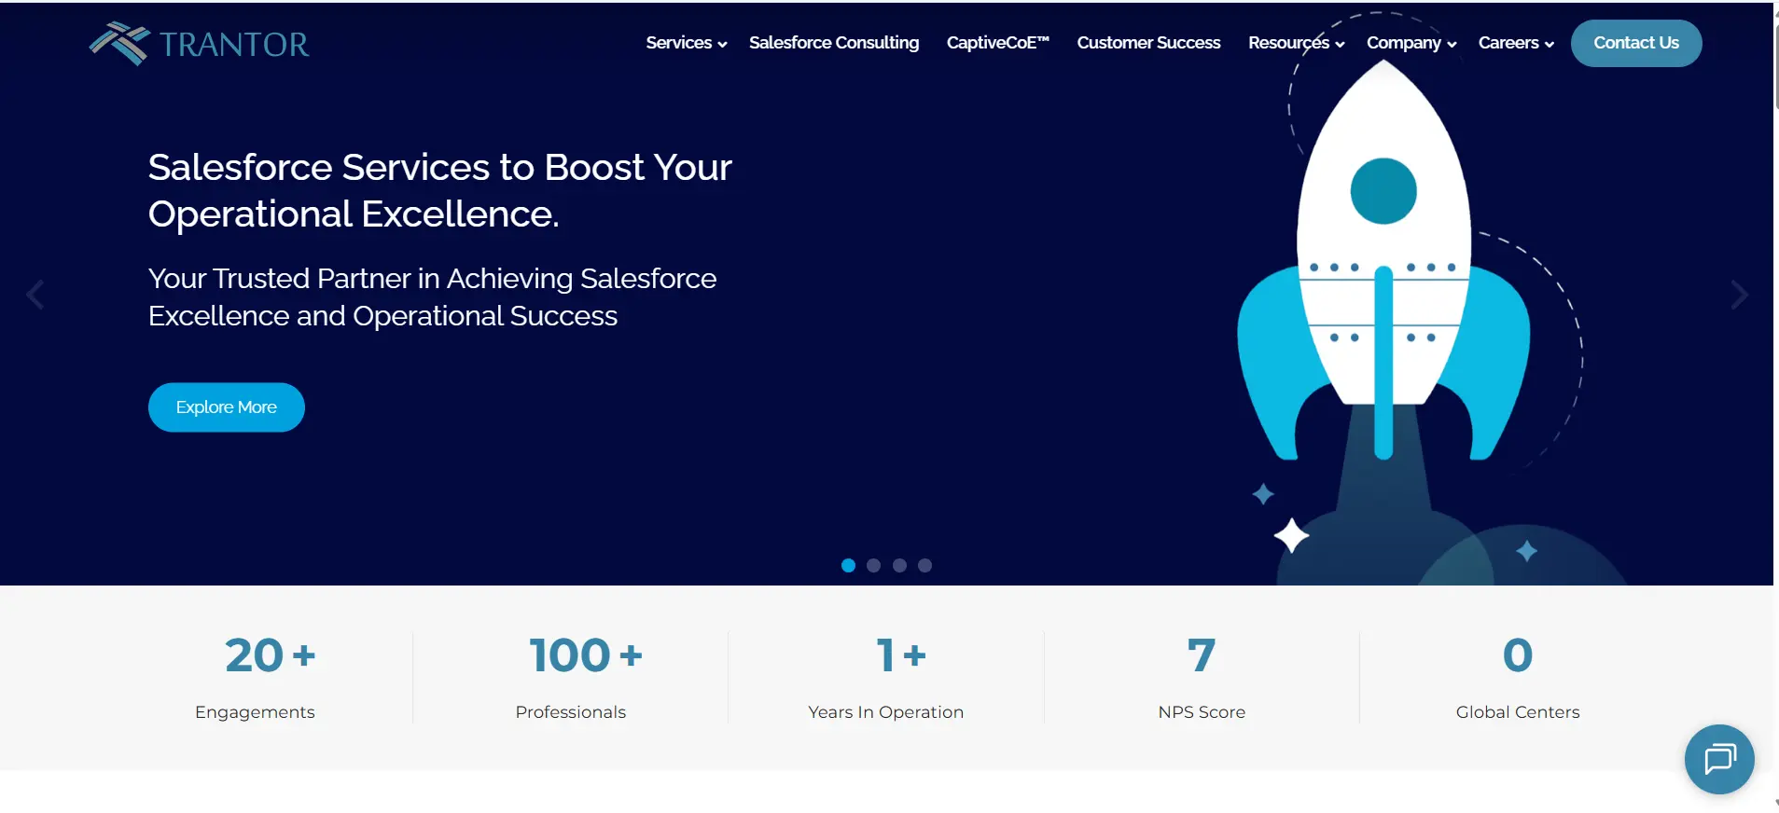Expand the Company dropdown menu

tap(1411, 43)
